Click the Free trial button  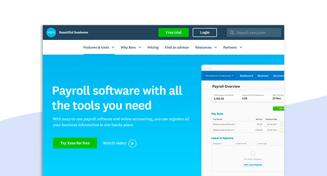[x=174, y=32]
